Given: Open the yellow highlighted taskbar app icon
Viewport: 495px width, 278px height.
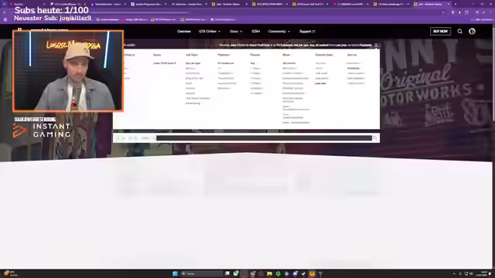Looking at the screenshot, I should click(312, 273).
